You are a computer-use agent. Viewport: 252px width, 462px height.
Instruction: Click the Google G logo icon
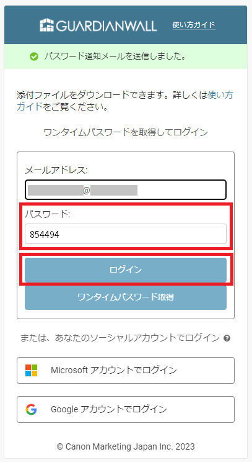pos(31,409)
